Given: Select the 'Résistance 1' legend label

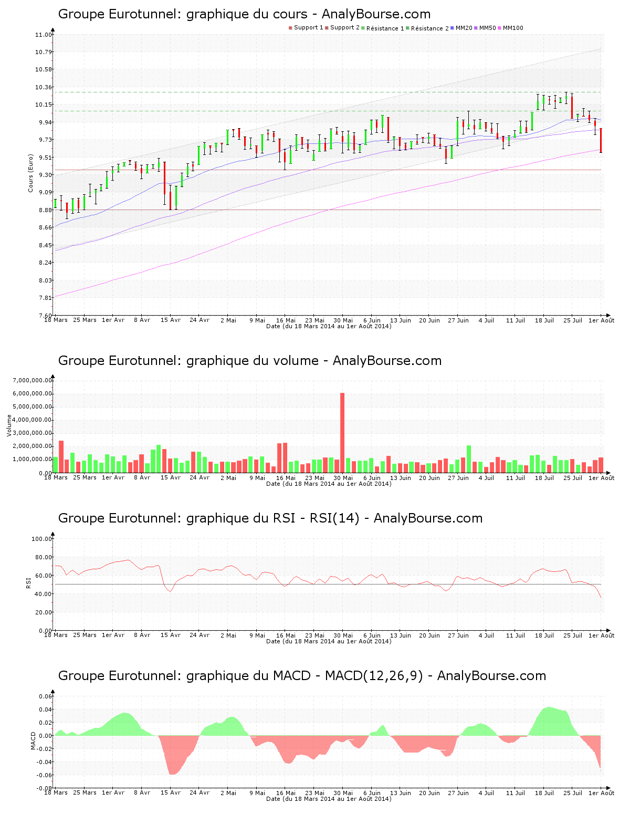Looking at the screenshot, I should coord(385,28).
